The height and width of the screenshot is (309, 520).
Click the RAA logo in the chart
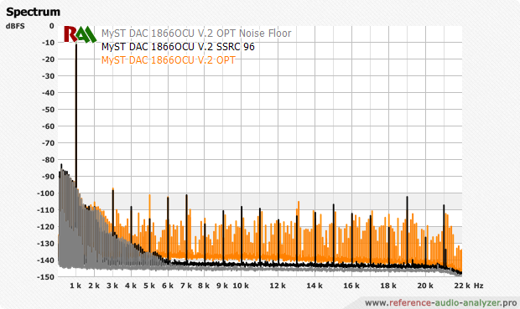point(80,34)
